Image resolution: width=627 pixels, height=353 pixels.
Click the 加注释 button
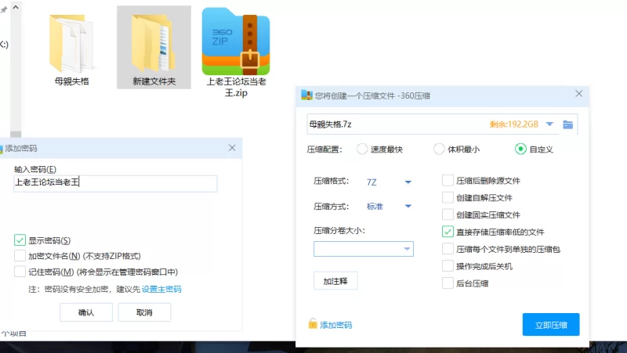click(335, 281)
